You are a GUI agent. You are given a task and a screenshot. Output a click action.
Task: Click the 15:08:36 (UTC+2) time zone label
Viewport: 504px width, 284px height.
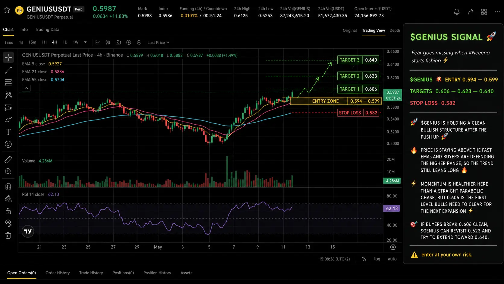point(334,259)
